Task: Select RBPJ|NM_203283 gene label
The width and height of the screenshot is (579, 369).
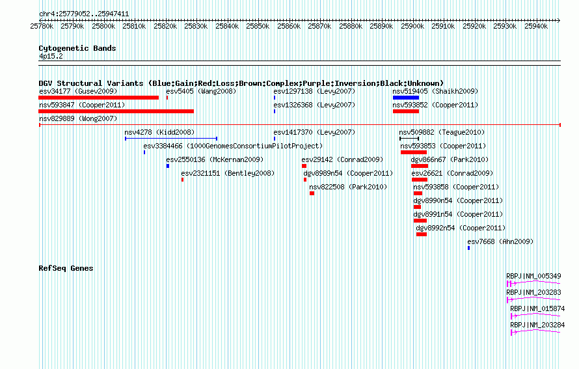Action: pos(533,293)
